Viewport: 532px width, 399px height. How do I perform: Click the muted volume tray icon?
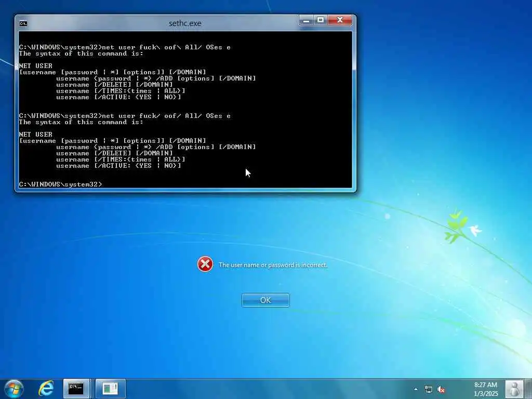tap(441, 389)
